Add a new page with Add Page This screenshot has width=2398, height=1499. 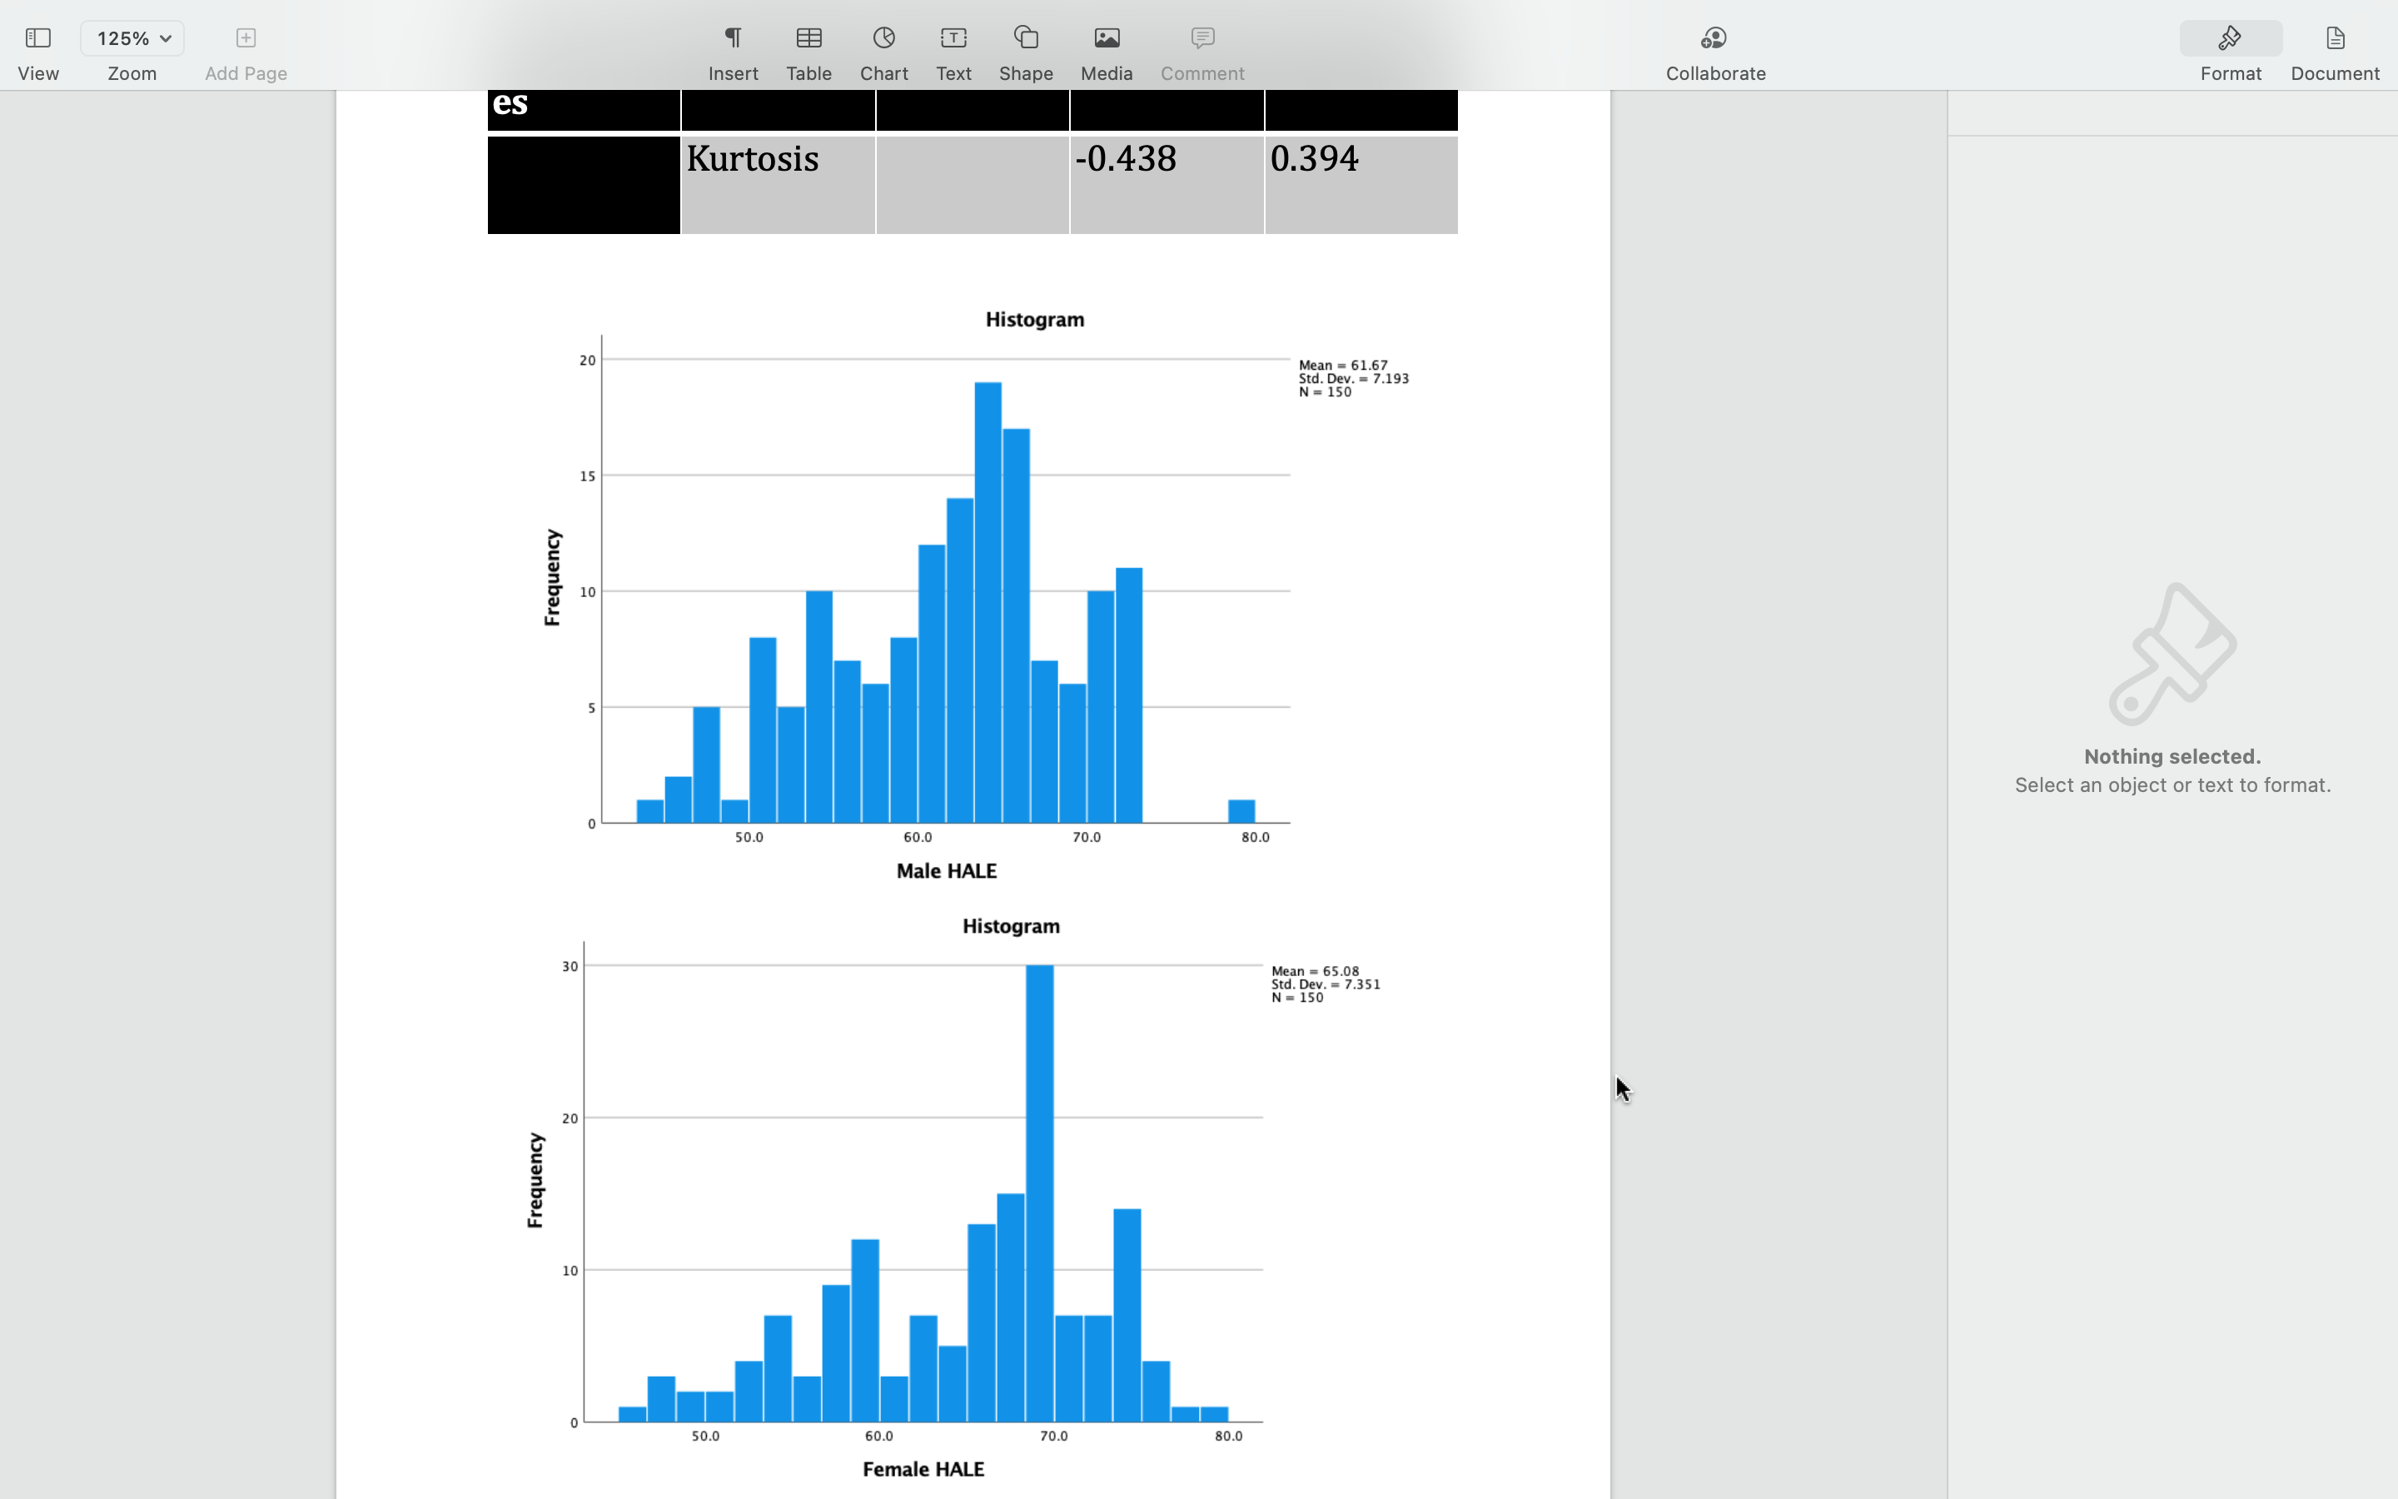click(244, 37)
